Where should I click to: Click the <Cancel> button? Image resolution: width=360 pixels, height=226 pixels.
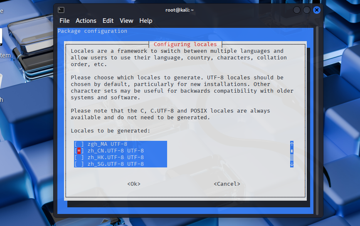pos(227,184)
